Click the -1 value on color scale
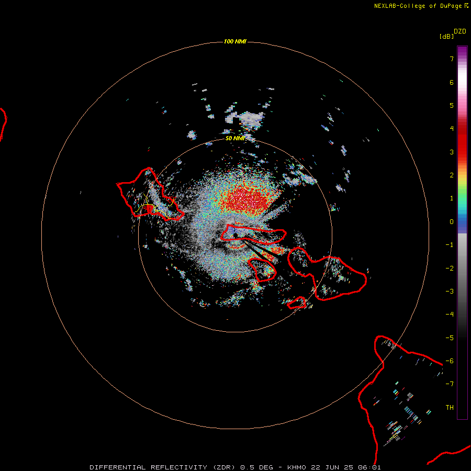The width and height of the screenshot is (471, 471). (x=450, y=245)
